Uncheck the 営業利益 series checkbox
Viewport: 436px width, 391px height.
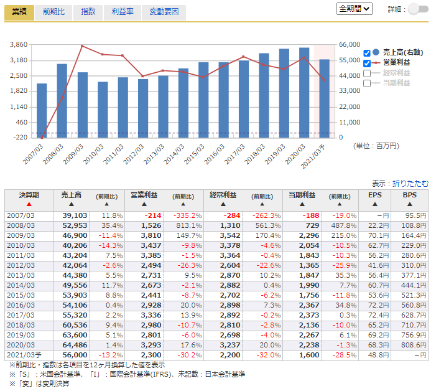pos(366,63)
